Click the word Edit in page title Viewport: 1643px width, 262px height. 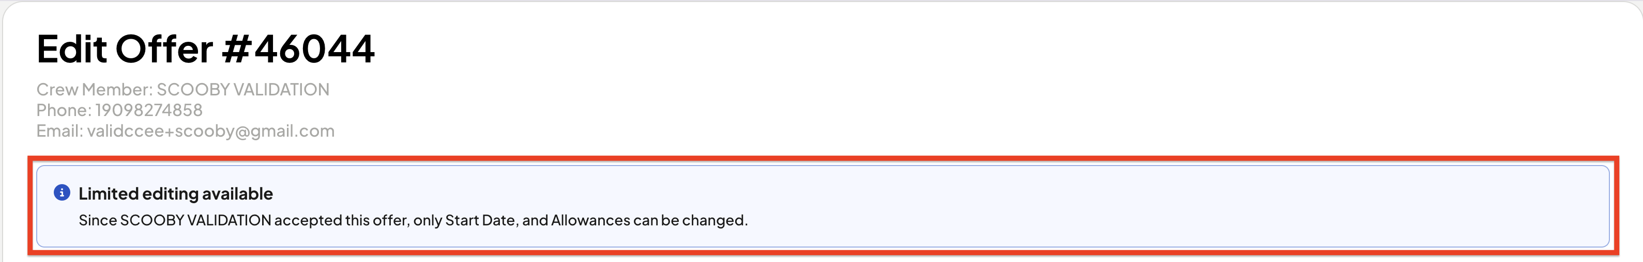coord(71,49)
